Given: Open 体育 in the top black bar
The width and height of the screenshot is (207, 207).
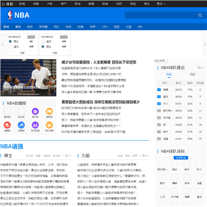Looking at the screenshot, I should (36, 4).
